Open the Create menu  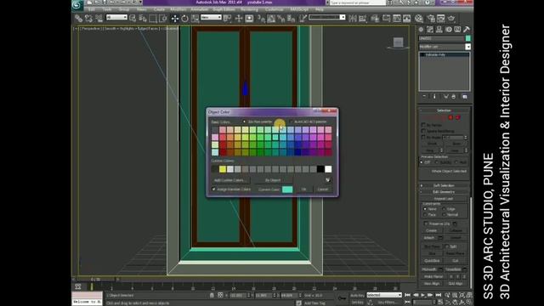159,9
